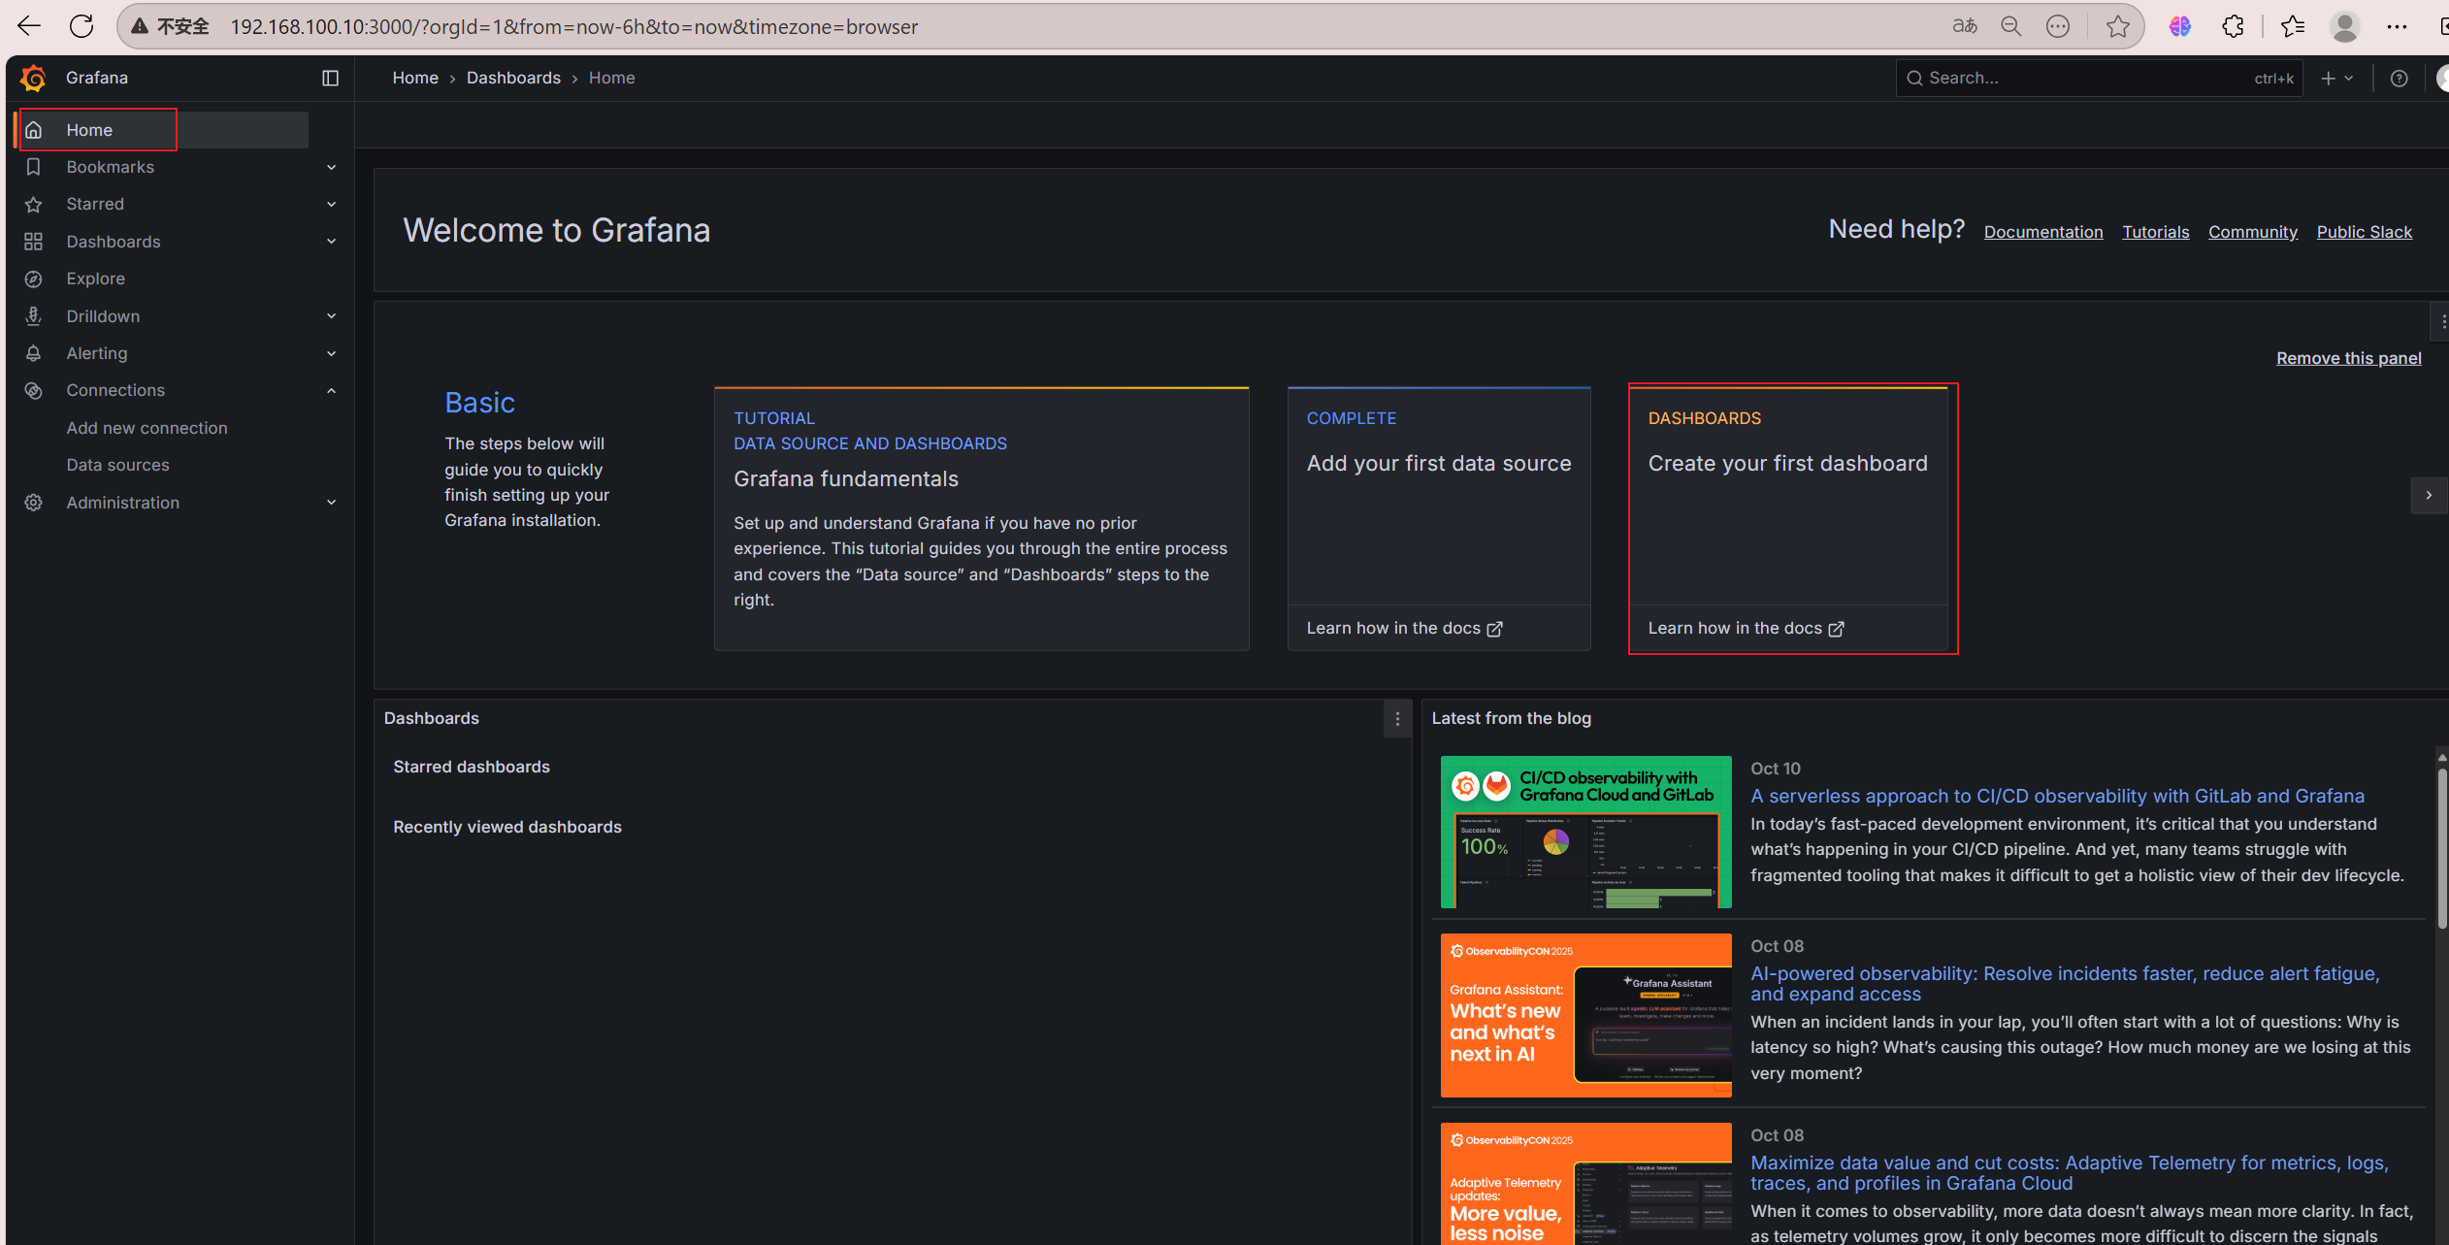Open the Community link
Image resolution: width=2449 pixels, height=1245 pixels.
click(2253, 232)
